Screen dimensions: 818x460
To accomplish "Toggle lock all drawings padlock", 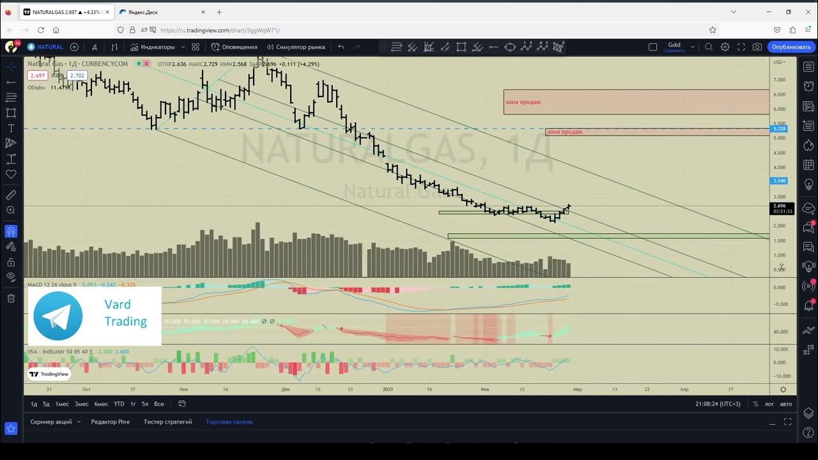I will coord(11,262).
